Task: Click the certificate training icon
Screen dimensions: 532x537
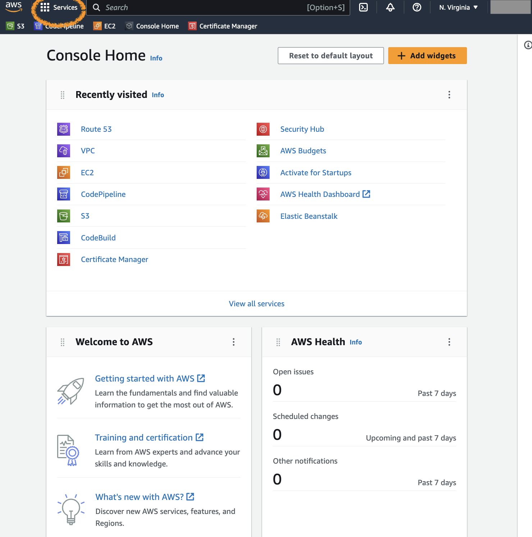Action: pos(68,450)
